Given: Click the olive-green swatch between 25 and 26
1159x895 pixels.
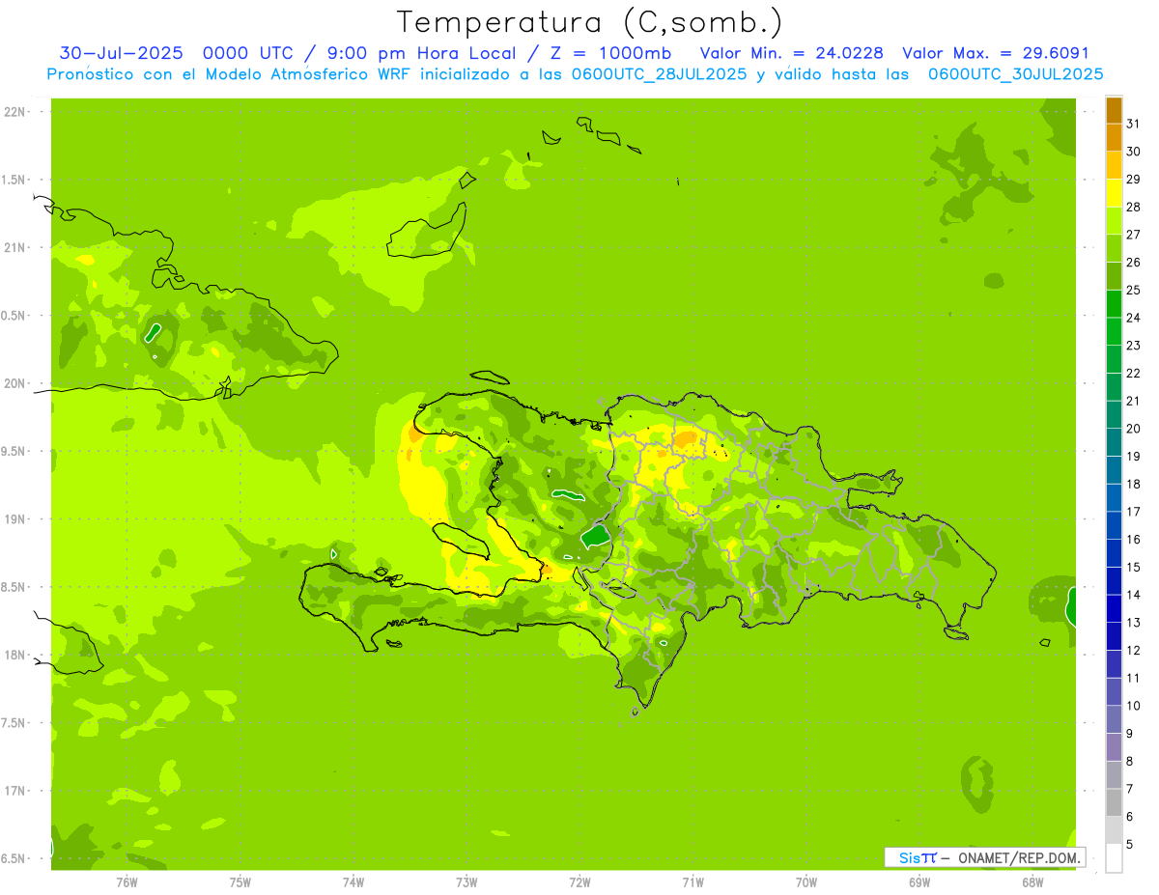Looking at the screenshot, I should [x=1114, y=276].
